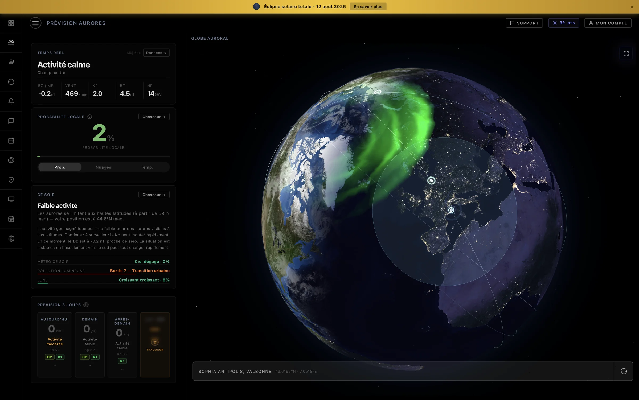Open the globe icon in the sidebar
This screenshot has width=639, height=400.
[11, 160]
